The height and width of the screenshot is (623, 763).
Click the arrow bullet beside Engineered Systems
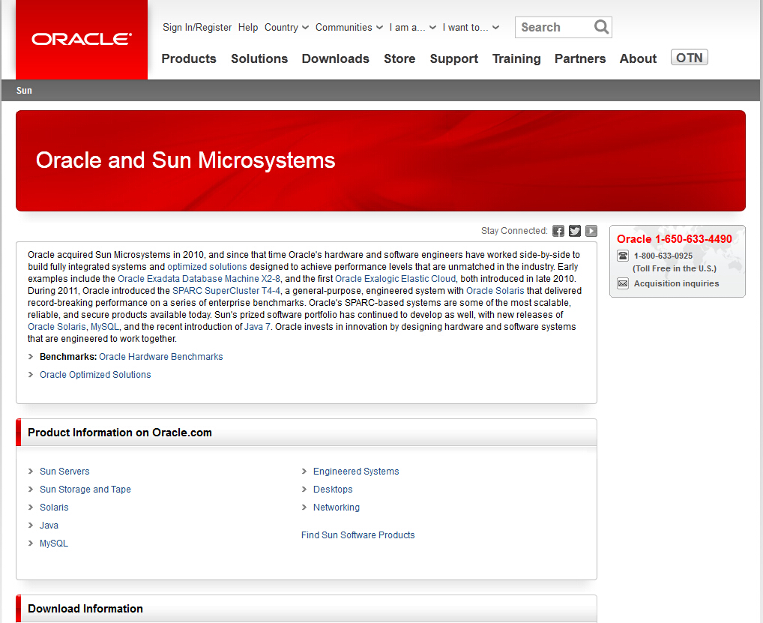pos(304,471)
